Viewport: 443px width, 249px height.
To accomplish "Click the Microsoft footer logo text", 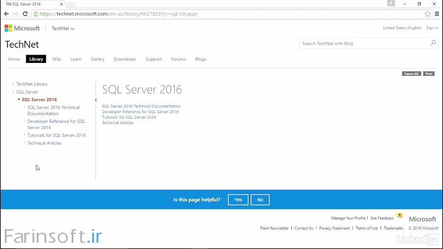I will [x=422, y=219].
